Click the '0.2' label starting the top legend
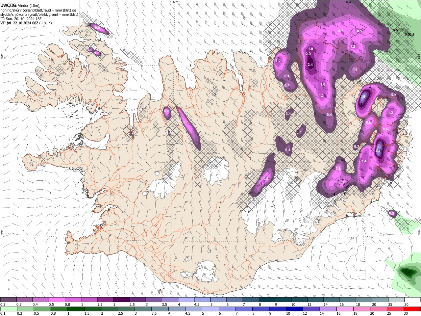The width and height of the screenshot is (421, 316). click(3, 304)
